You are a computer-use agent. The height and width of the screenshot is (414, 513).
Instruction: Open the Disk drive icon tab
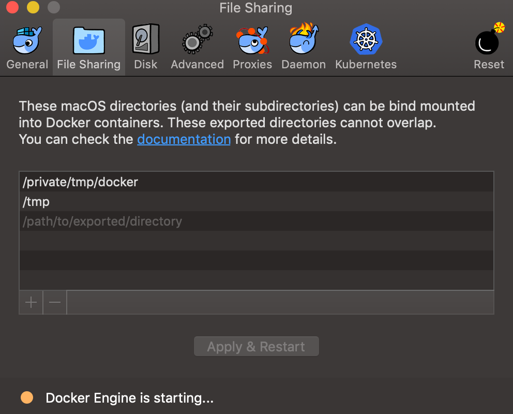(146, 47)
